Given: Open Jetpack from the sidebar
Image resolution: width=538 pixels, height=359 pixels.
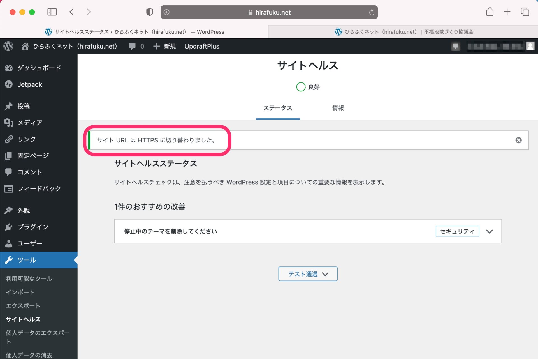Looking at the screenshot, I should click(29, 84).
